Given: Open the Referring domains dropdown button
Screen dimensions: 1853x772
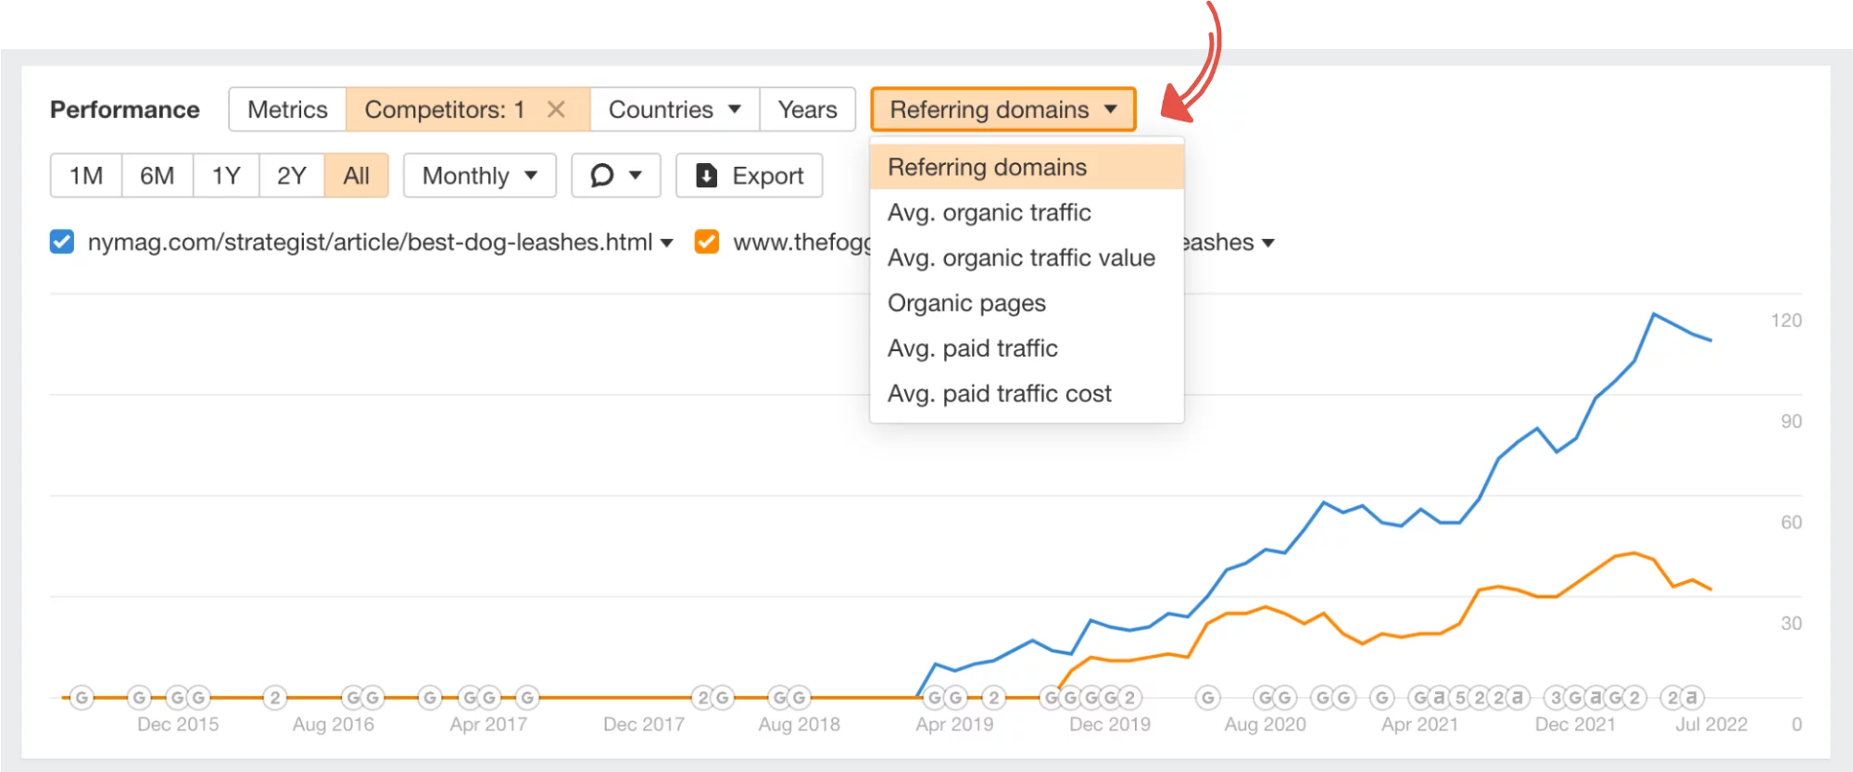Looking at the screenshot, I should pyautogui.click(x=1002, y=109).
